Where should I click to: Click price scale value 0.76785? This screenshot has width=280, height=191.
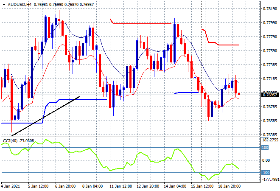pos(270,107)
